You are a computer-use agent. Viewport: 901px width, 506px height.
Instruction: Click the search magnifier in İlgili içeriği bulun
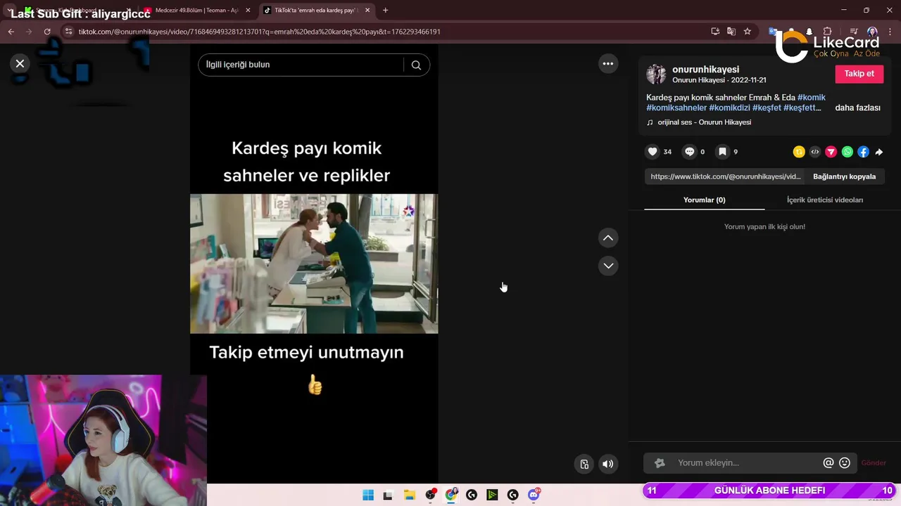coord(416,65)
